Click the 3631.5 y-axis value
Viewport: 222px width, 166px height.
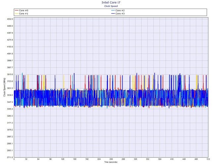click(x=10, y=88)
